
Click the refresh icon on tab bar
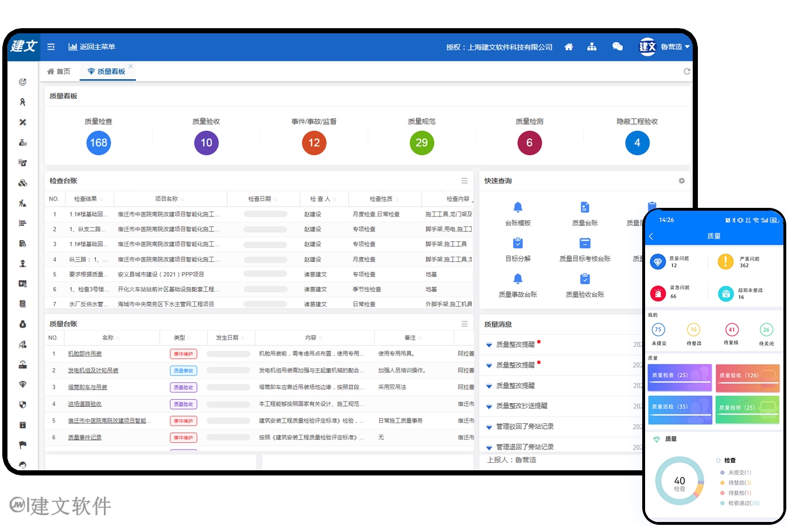(686, 71)
